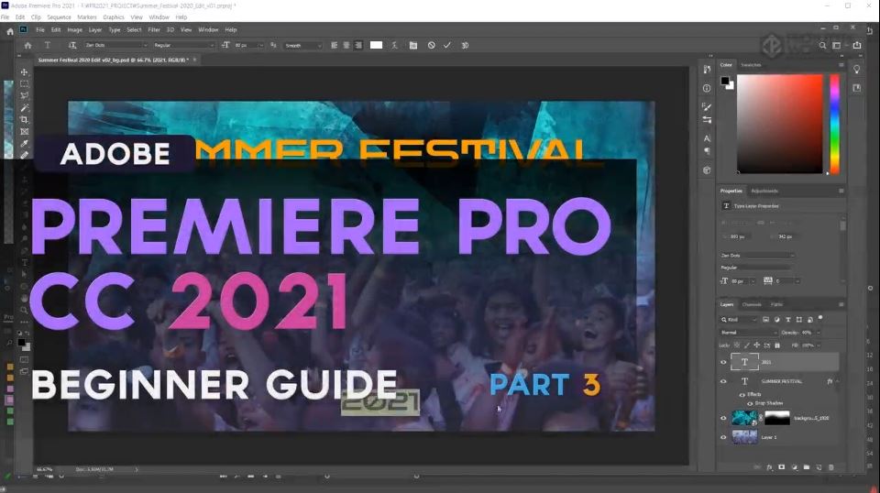The image size is (880, 493).
Task: Hide Layer 1 using its eye icon
Action: click(x=723, y=437)
